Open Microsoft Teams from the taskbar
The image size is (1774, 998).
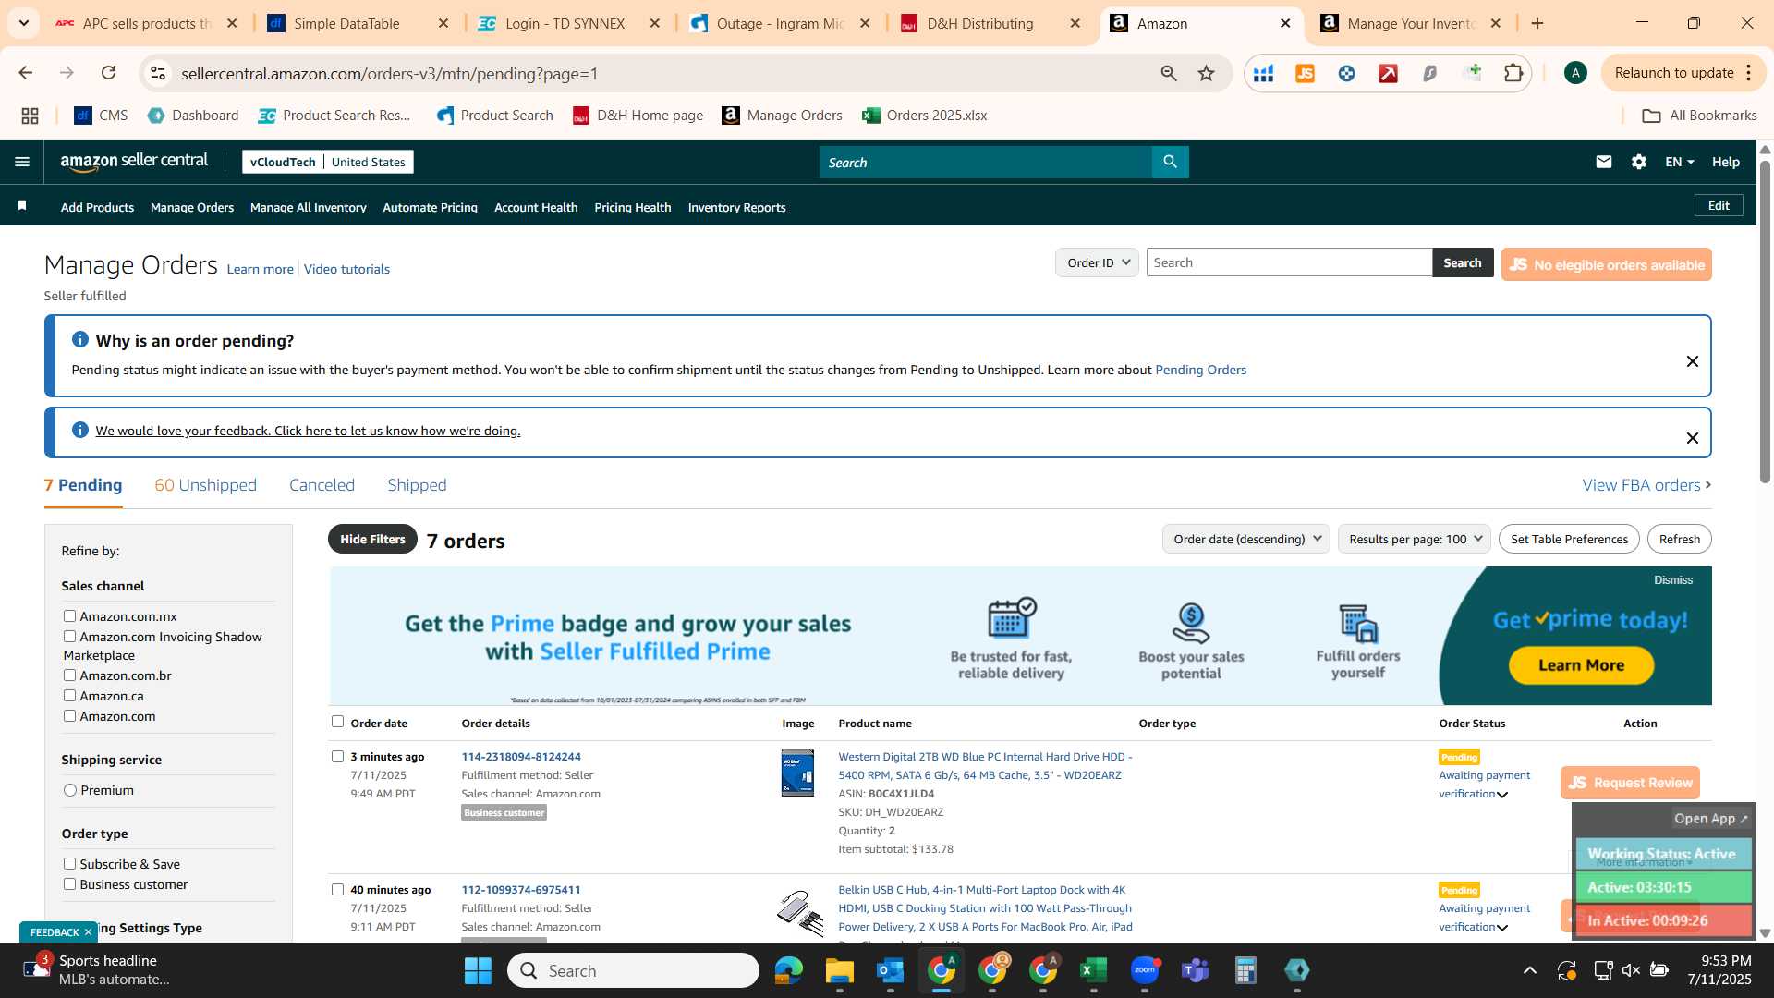pos(1196,970)
